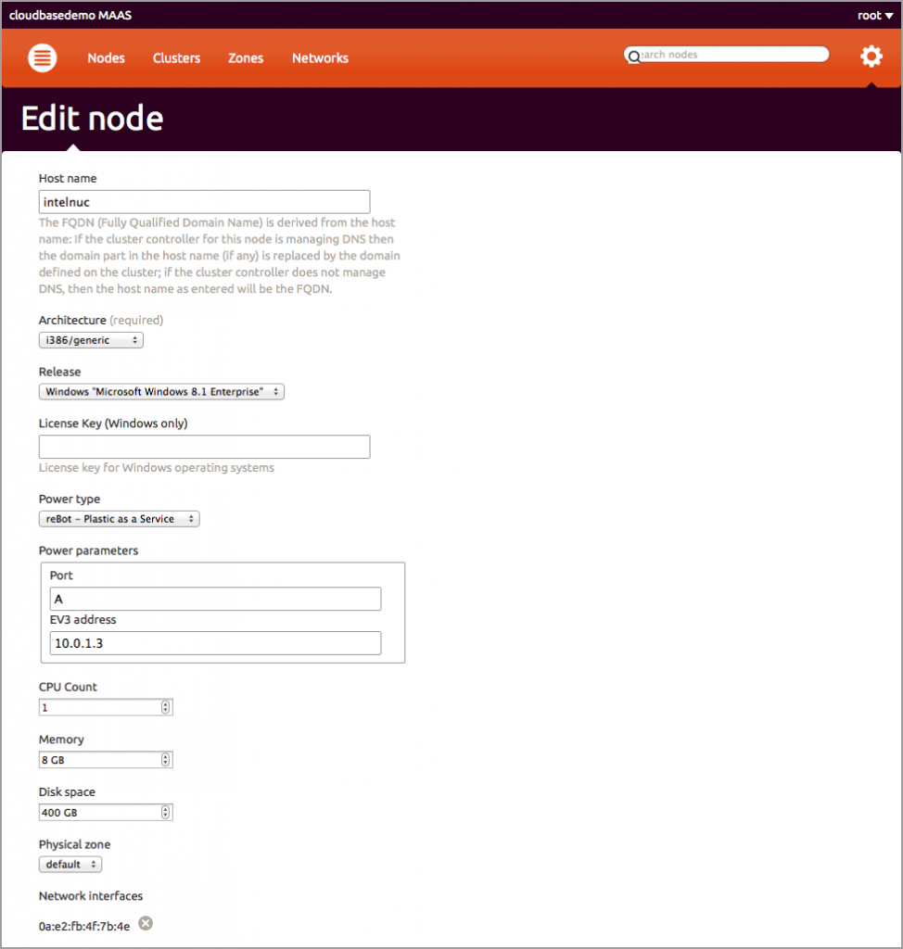Open the Nodes page
Image resolution: width=903 pixels, height=949 pixels.
[106, 58]
